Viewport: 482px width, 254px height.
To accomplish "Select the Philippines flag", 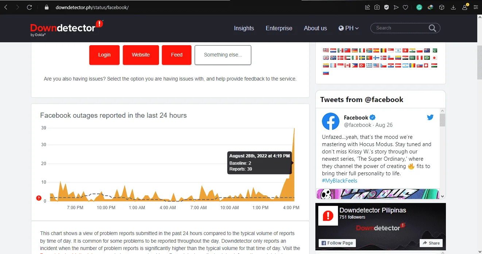I will tap(355, 65).
